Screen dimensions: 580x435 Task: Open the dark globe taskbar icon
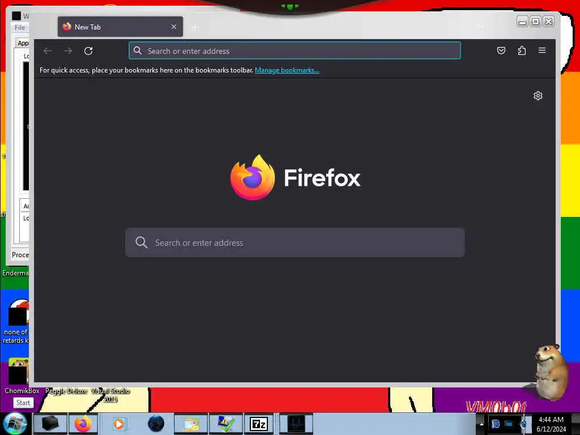[156, 424]
